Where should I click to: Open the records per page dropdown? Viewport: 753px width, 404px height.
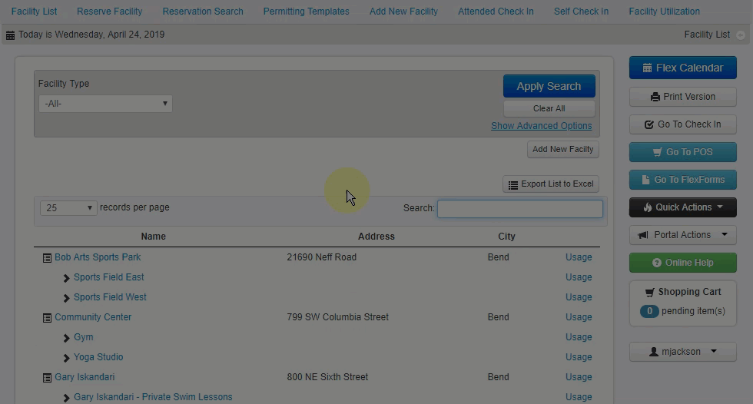(68, 208)
